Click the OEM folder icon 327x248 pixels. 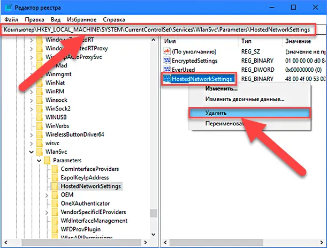(55, 195)
